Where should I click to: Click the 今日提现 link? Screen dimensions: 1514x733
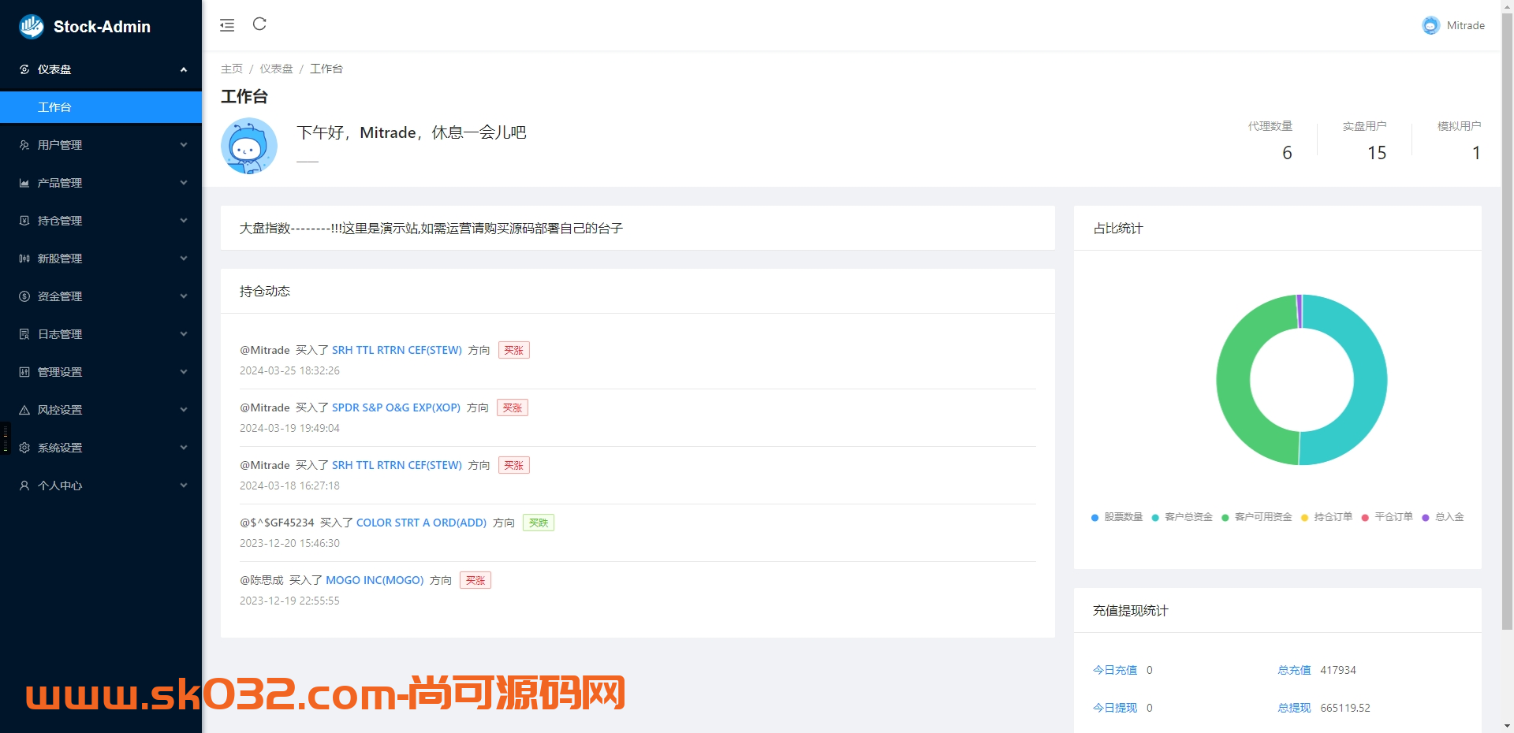point(1115,708)
